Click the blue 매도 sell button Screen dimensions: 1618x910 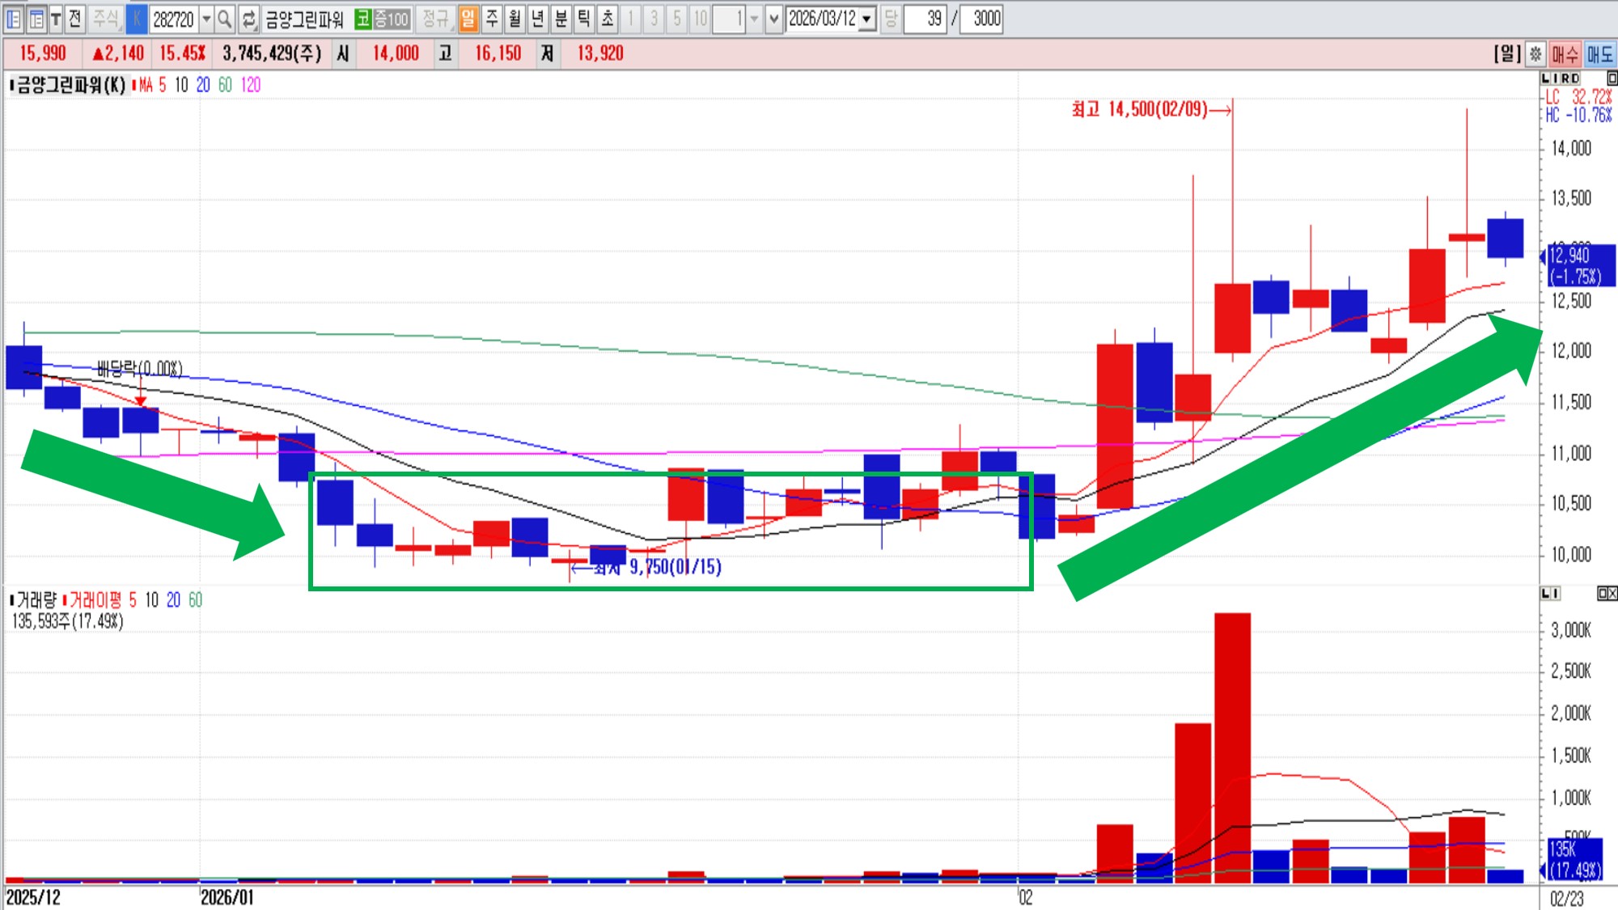1599,54
